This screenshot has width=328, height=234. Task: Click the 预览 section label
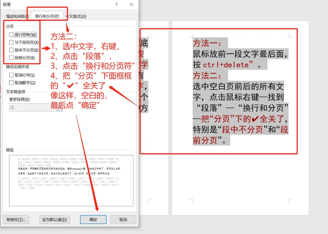(10, 150)
